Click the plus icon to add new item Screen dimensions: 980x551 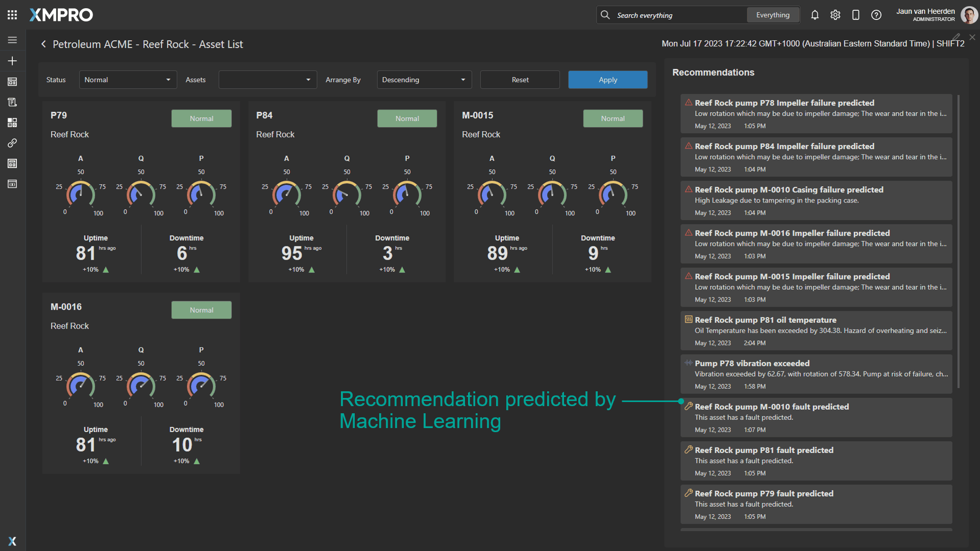point(12,61)
